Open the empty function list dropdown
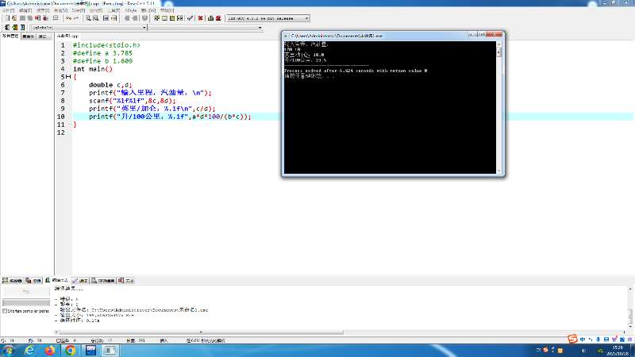The image size is (635, 357). point(205,28)
